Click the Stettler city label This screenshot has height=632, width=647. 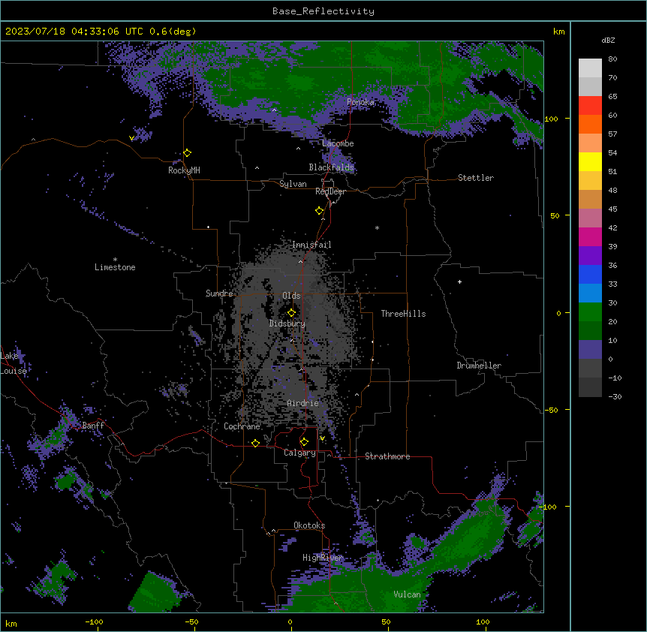[476, 178]
